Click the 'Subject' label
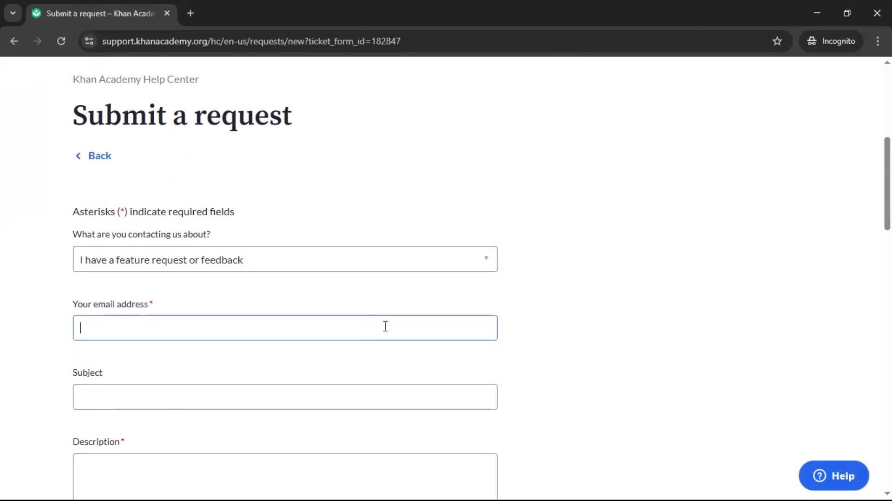This screenshot has width=892, height=501. click(87, 373)
